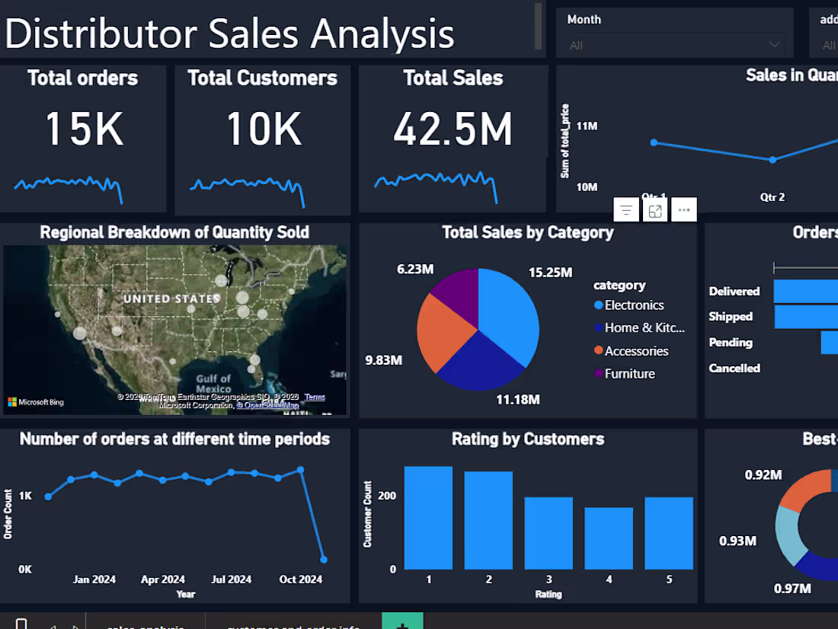The width and height of the screenshot is (838, 629).
Task: Click the last orders line point near zero
Action: coord(323,560)
